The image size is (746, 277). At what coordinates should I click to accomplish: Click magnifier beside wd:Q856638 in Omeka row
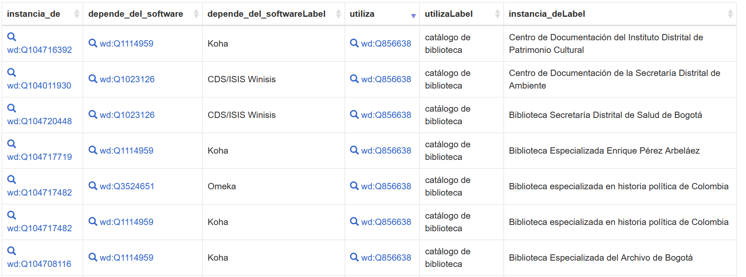tap(354, 186)
